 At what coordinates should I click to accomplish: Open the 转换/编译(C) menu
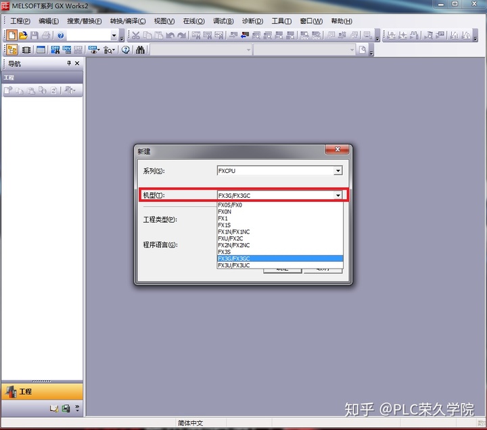pyautogui.click(x=128, y=21)
